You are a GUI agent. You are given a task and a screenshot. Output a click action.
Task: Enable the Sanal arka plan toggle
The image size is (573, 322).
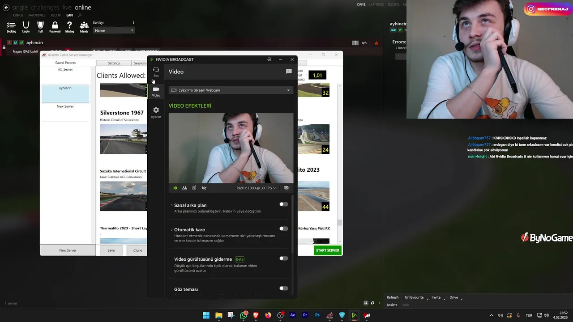click(x=284, y=204)
